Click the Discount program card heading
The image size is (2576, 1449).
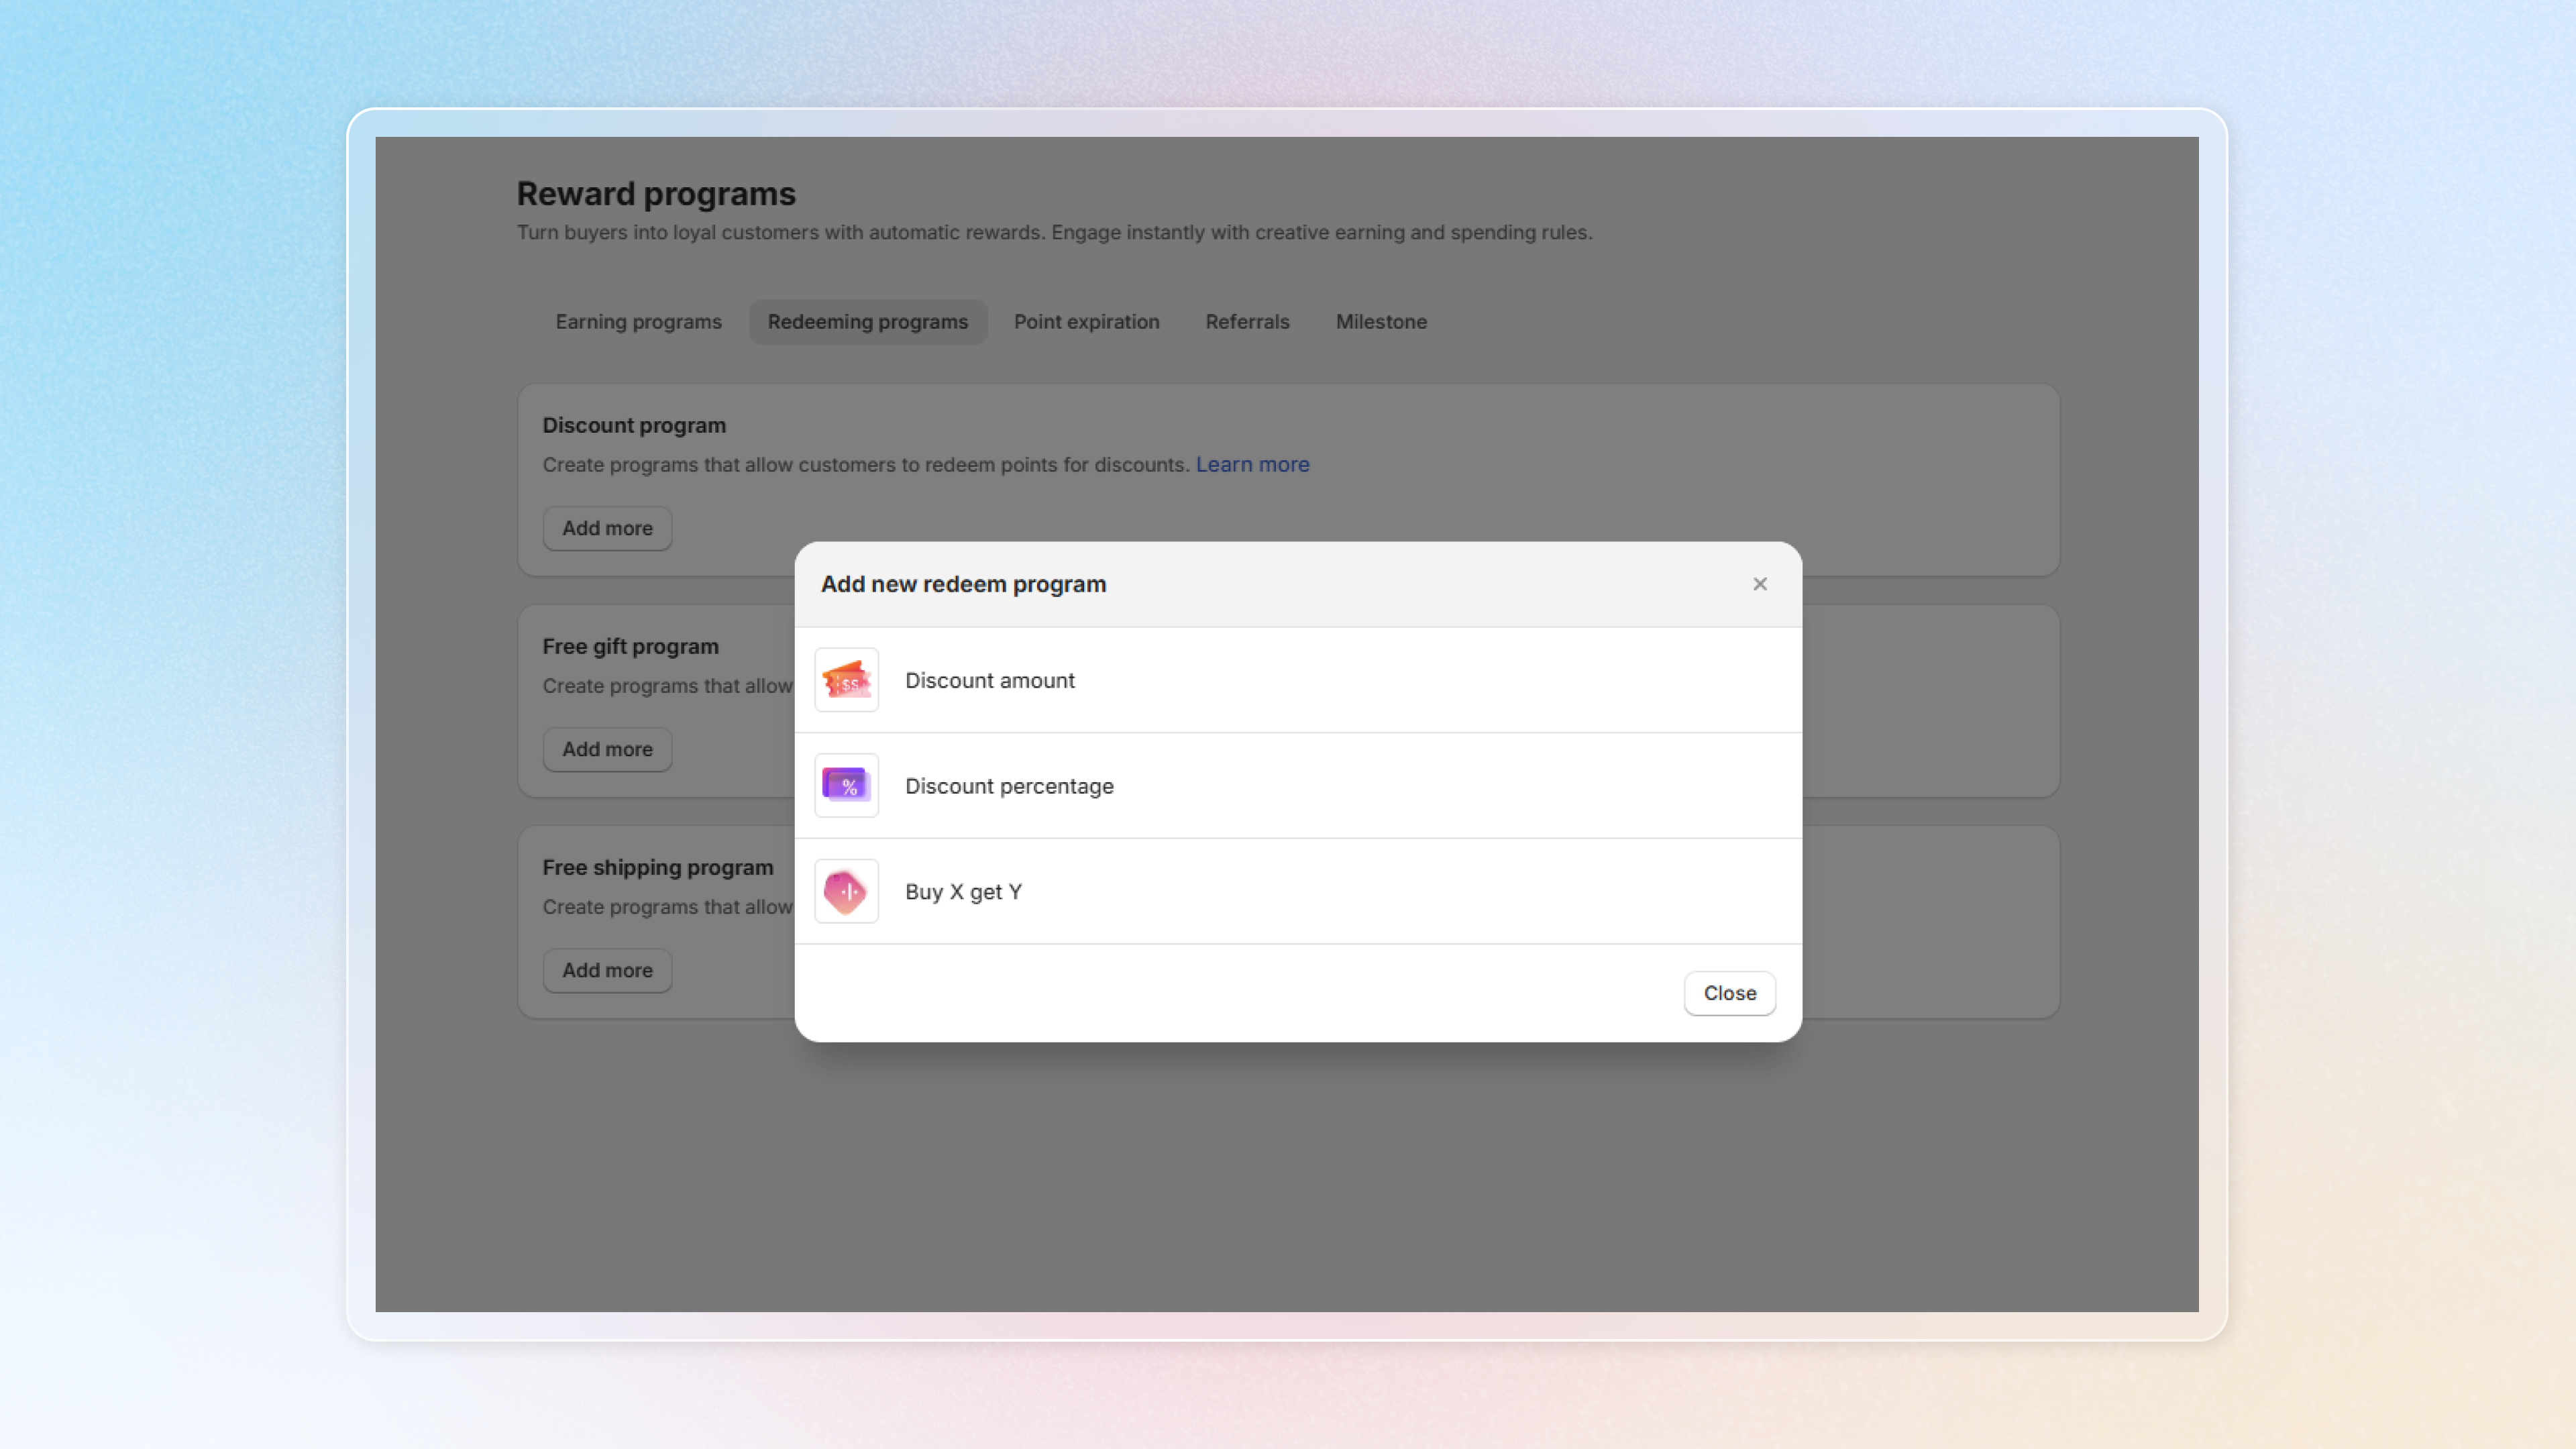click(x=634, y=425)
